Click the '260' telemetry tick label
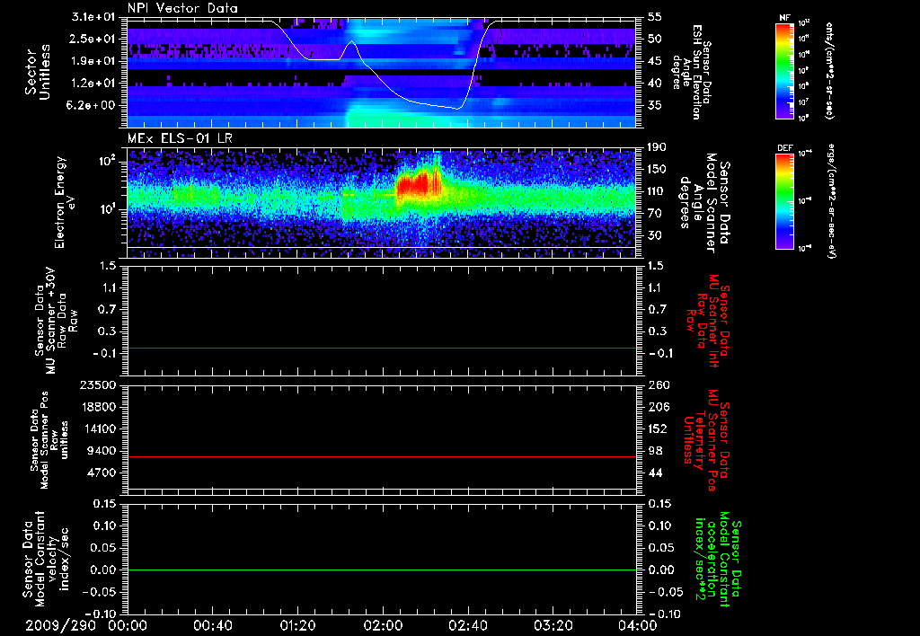This screenshot has height=636, width=920. coord(657,384)
